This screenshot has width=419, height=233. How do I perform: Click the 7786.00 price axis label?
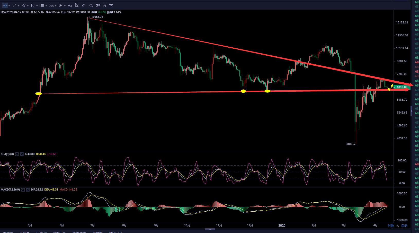coord(402,74)
